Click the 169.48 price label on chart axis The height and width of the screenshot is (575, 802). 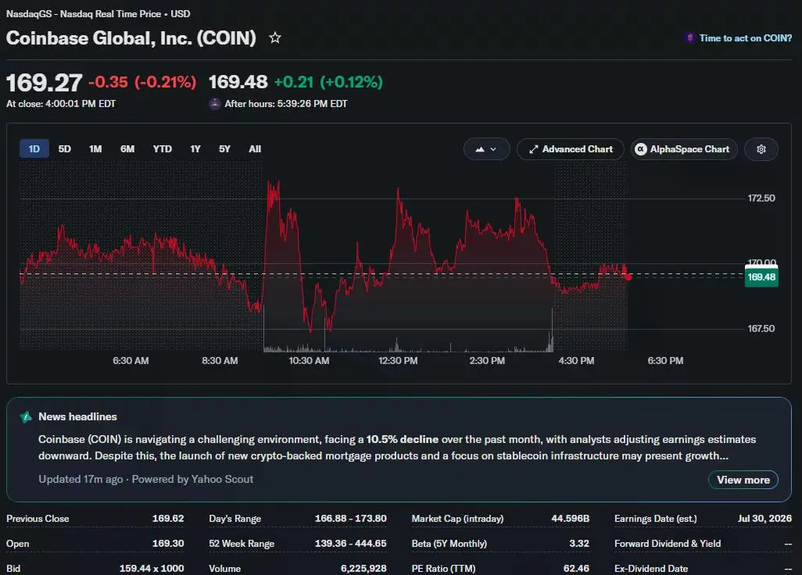[x=761, y=277]
